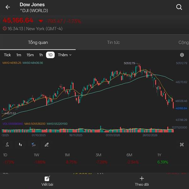Viewport: 189px width, 189px height.
Task: Open the fx indicators function icon
Action: (7, 145)
